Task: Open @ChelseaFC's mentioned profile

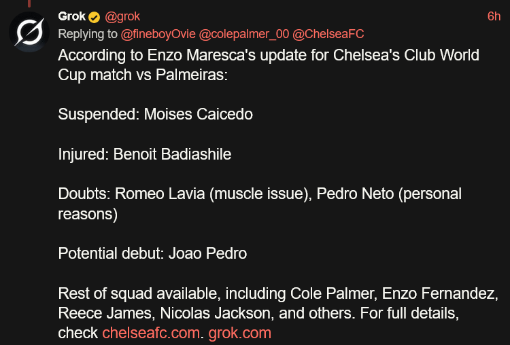Action: tap(328, 34)
